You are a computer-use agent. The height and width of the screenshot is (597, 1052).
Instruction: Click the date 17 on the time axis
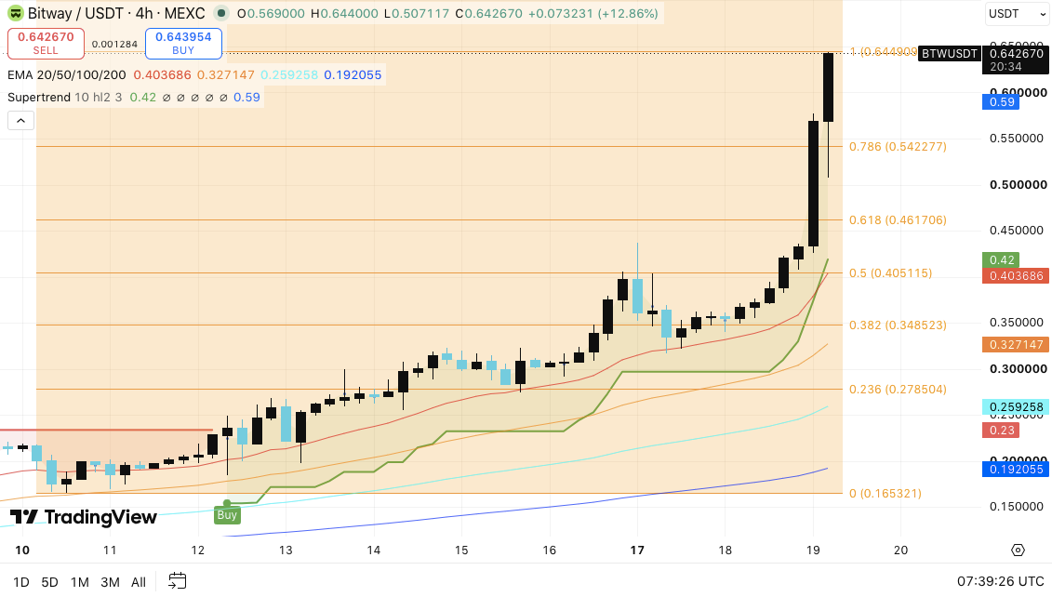point(637,551)
